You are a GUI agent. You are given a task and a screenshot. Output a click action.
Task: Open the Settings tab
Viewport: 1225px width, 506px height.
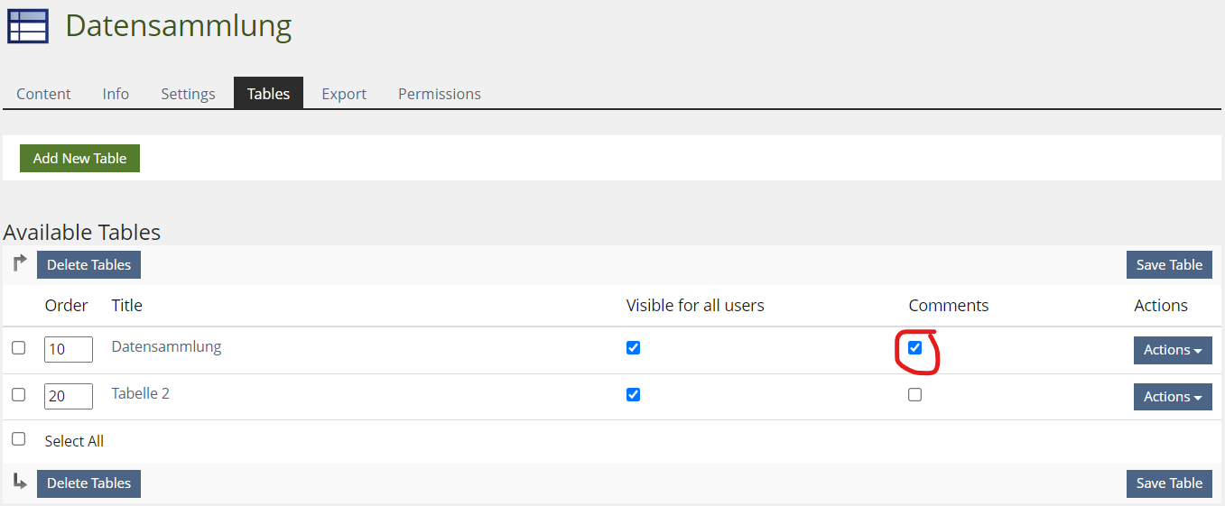[188, 94]
